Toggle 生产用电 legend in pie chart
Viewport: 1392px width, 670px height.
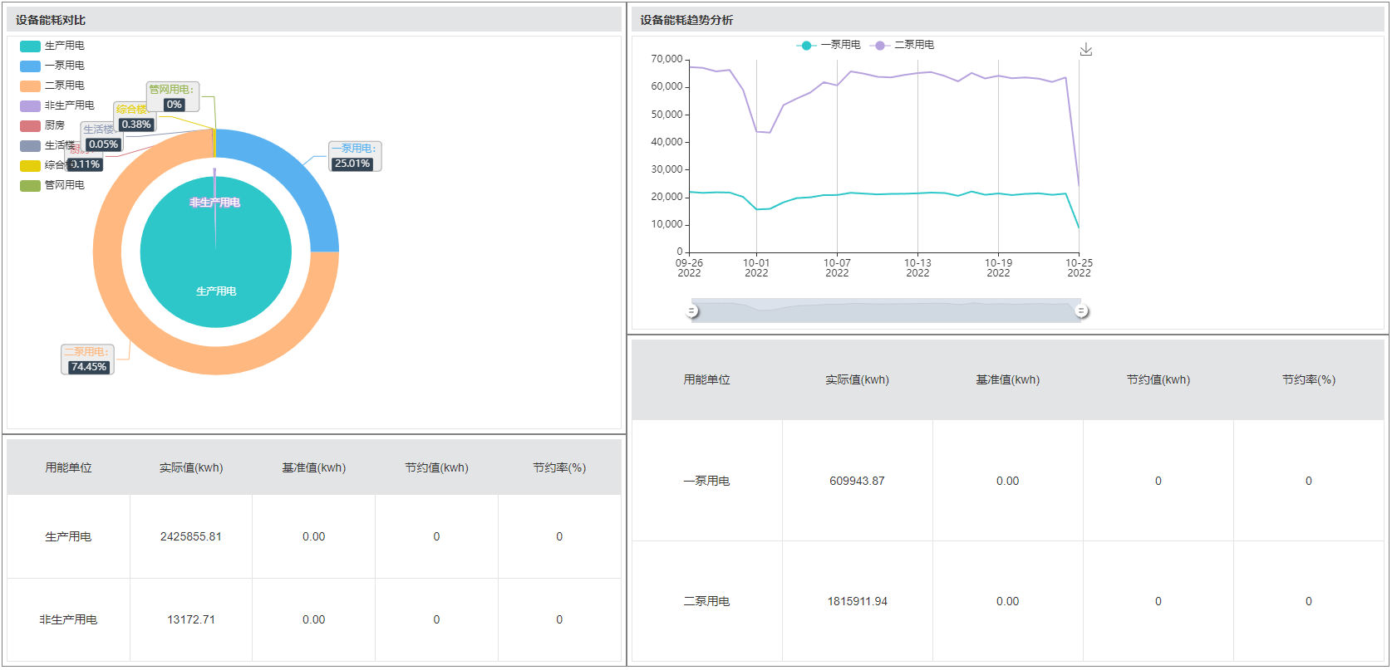pos(52,46)
